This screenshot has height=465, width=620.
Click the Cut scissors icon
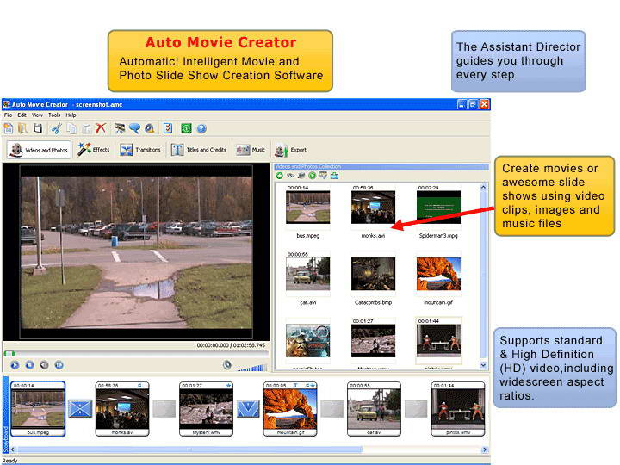(x=56, y=128)
